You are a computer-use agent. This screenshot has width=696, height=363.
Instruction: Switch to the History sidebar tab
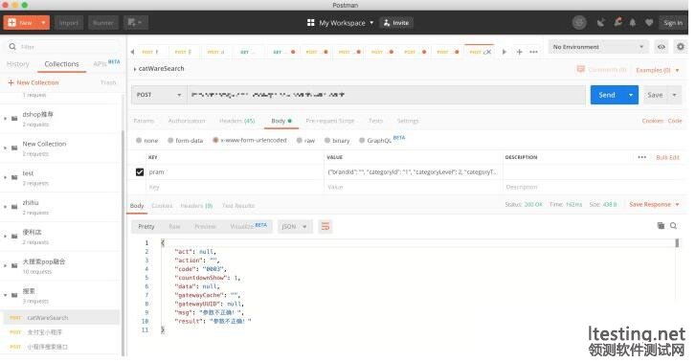coord(18,64)
